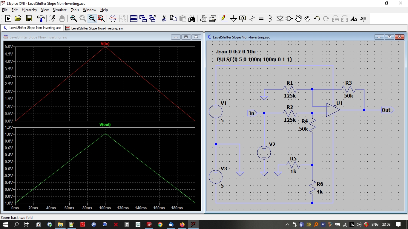408x229 pixels.
Task: Click the Out output port label
Action: tap(388, 110)
